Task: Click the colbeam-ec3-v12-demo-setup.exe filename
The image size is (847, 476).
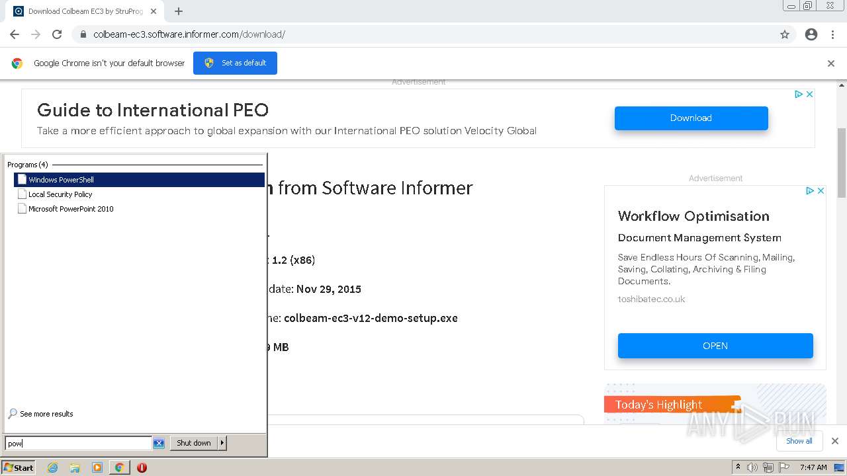Action: [x=371, y=318]
